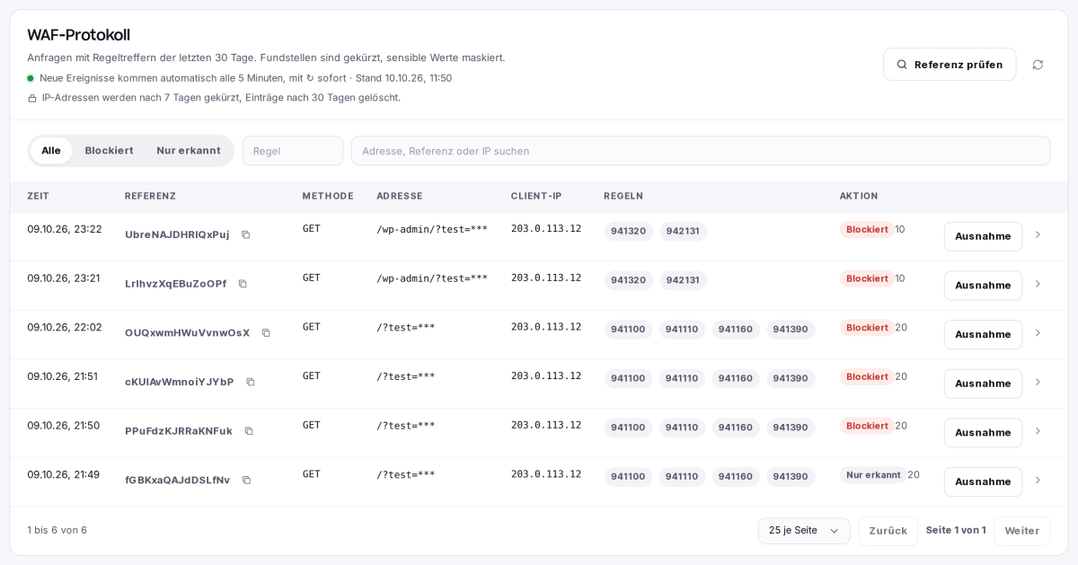
Task: Click address /wp-admin/?test=*** in 23:22 row
Action: pos(432,229)
